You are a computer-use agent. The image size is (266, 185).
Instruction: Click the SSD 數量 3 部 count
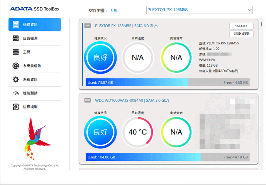tap(103, 11)
